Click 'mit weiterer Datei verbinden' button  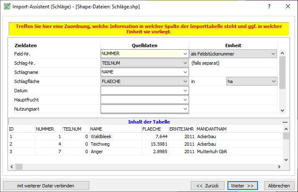[x=46, y=185]
